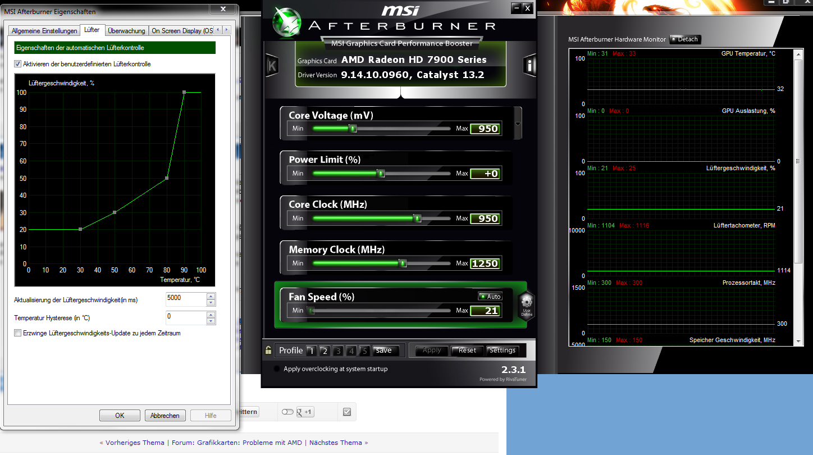The width and height of the screenshot is (813, 455).
Task: Open the On Screen Display tab
Action: click(x=181, y=31)
